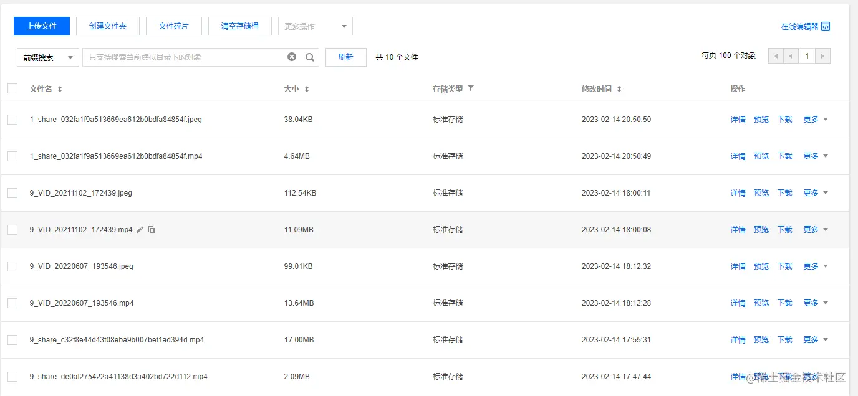Sort by modified time using sort arrows
Viewport: 858px width, 396px height.
click(x=619, y=89)
